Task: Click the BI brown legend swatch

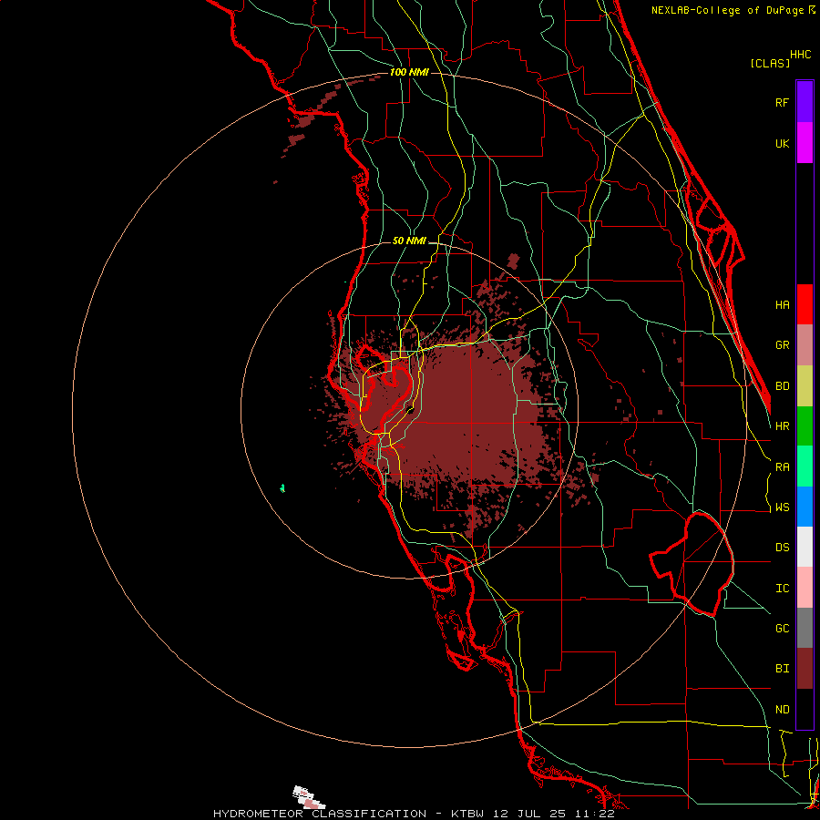Action: point(805,669)
